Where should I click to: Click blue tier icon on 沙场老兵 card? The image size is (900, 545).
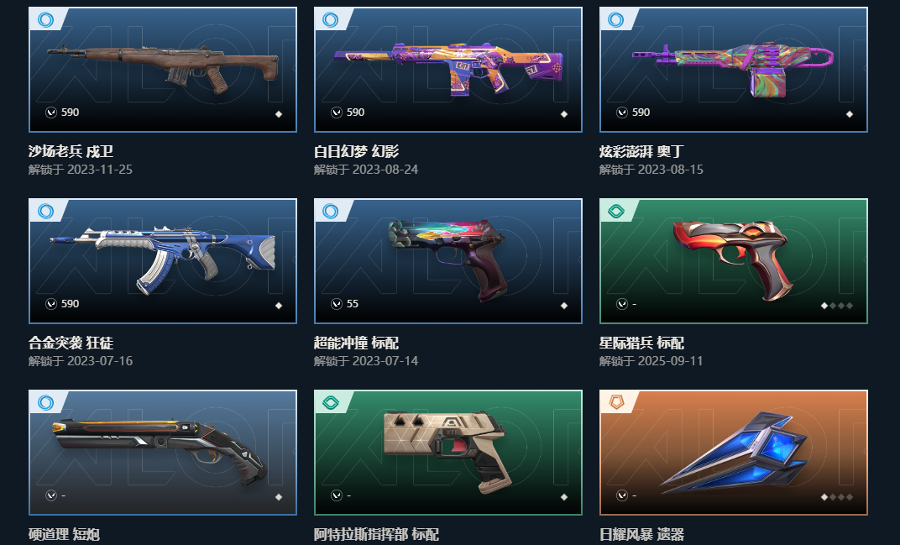pyautogui.click(x=45, y=19)
